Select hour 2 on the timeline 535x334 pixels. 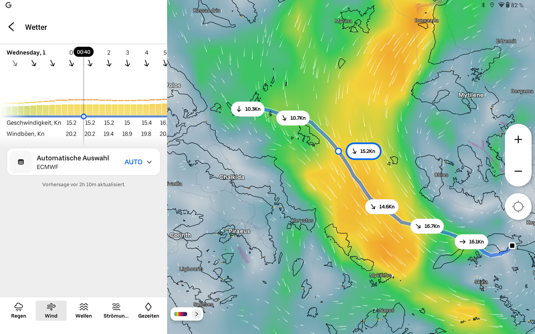click(109, 52)
